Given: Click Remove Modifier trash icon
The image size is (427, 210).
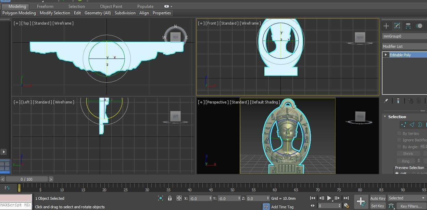Looking at the screenshot, I should click(419, 101).
